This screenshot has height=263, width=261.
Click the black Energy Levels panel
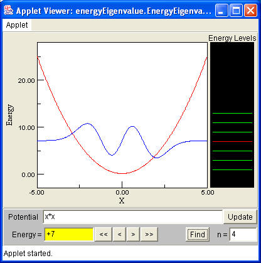[232, 115]
